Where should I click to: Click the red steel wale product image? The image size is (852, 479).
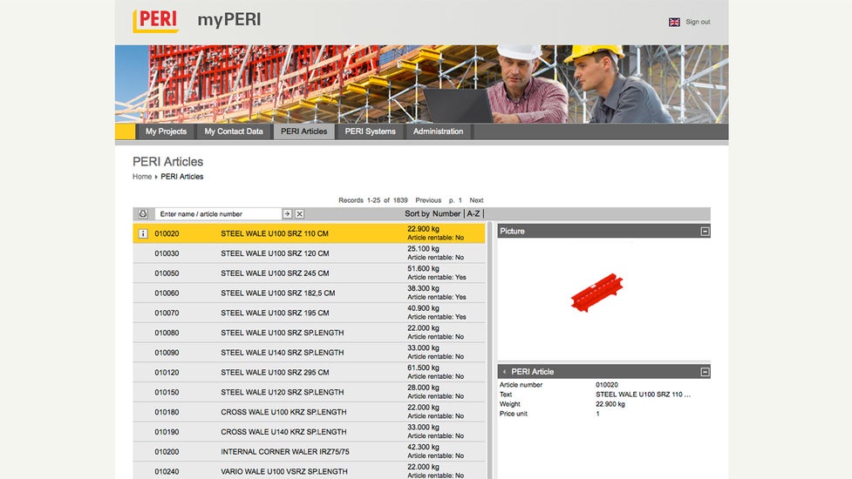(x=597, y=293)
